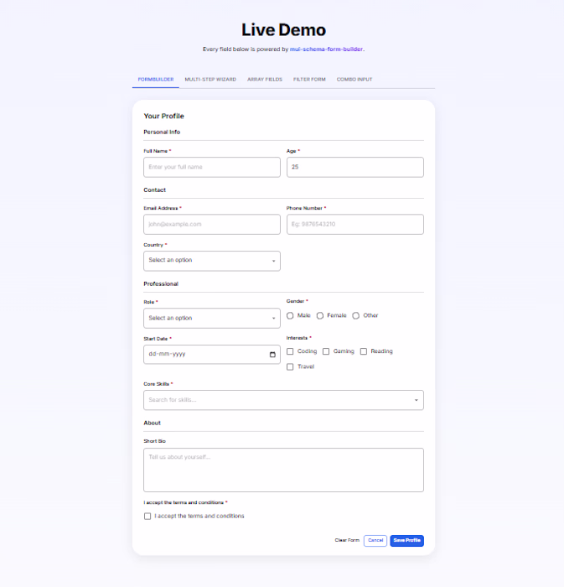Check the Travel checkbox

(290, 367)
